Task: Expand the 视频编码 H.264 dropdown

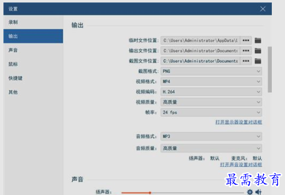Action: coord(211,92)
